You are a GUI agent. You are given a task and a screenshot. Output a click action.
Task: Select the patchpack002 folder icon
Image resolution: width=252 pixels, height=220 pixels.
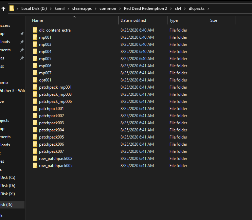tap(35, 115)
